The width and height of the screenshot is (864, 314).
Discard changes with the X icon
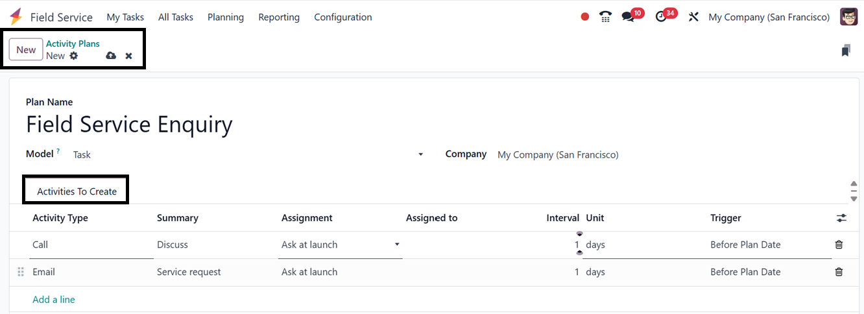click(x=128, y=56)
